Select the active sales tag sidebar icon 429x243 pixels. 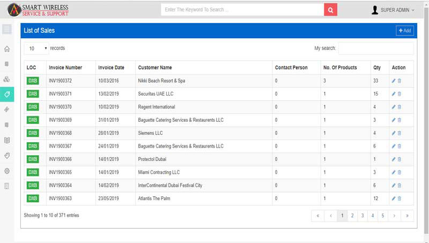(7, 94)
